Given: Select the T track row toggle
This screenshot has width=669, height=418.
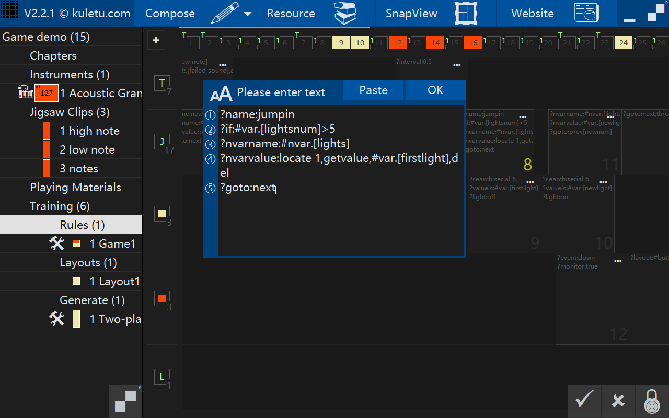Looking at the screenshot, I should click(x=162, y=83).
